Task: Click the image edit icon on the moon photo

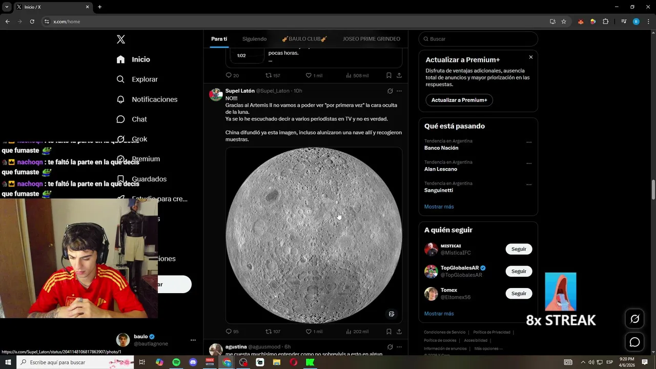Action: [392, 314]
